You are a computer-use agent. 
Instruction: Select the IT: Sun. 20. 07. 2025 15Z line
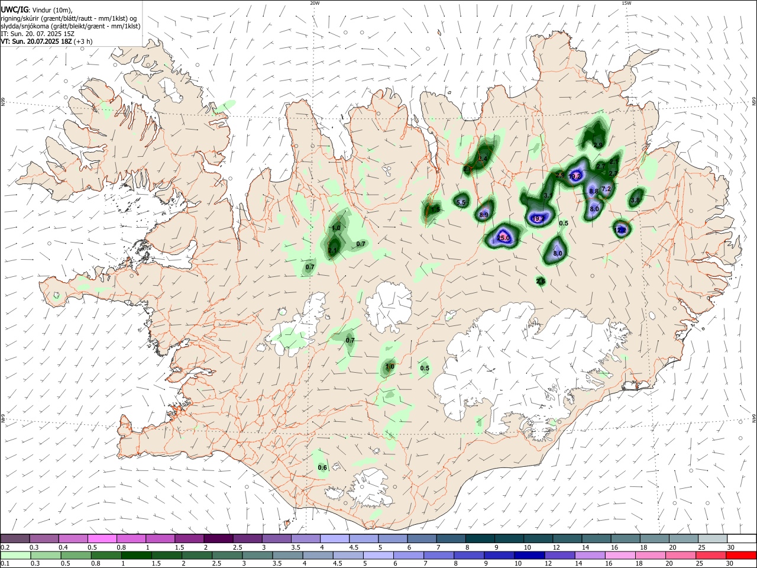37,34
